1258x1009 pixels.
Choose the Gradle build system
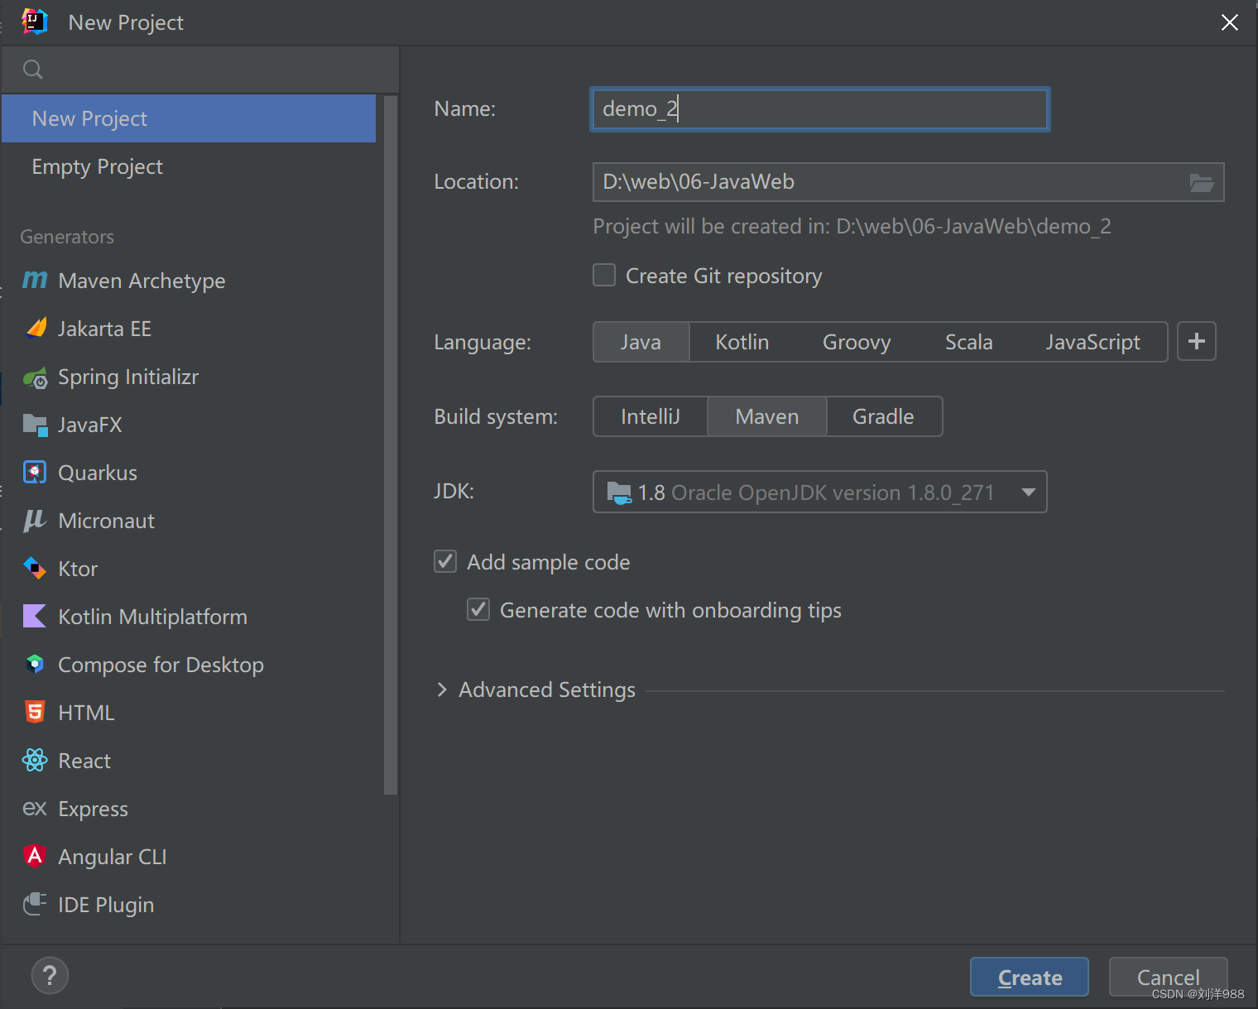884,416
